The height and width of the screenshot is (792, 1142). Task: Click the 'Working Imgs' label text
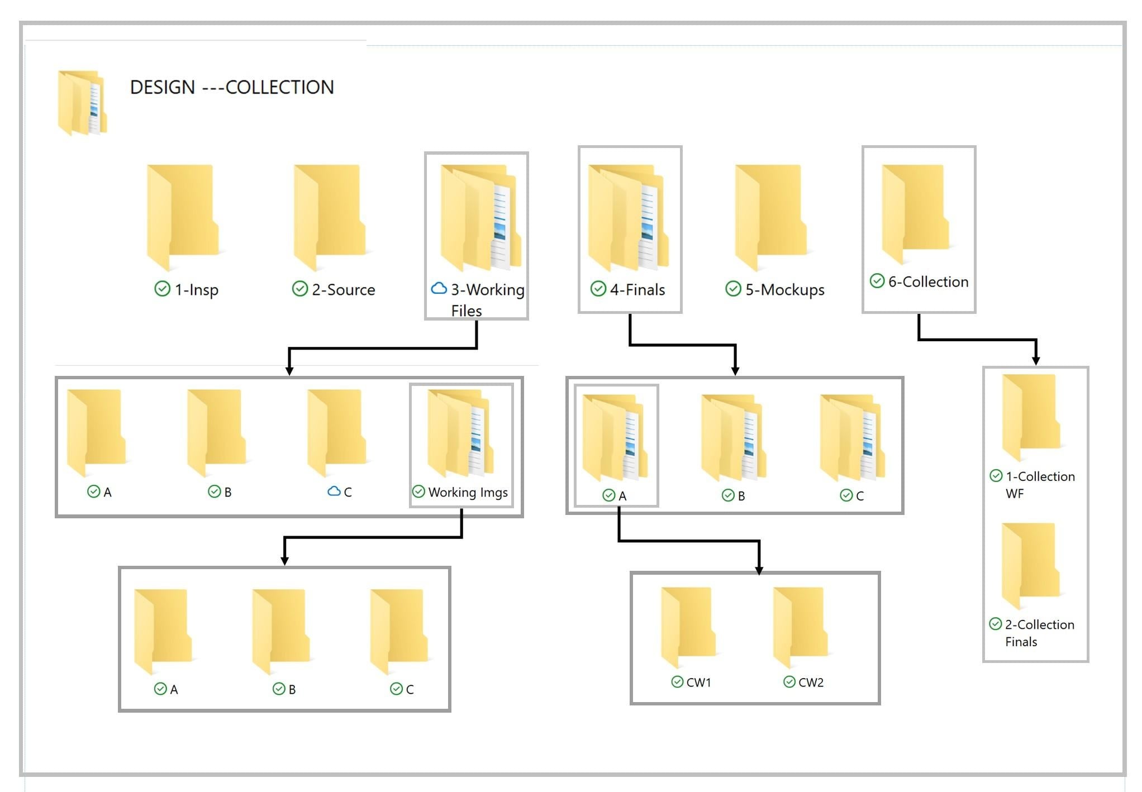click(x=468, y=492)
